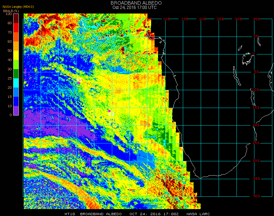The height and width of the screenshot is (216, 274).
Task: Click the 15S latitude grid label
Action: click(x=256, y=107)
